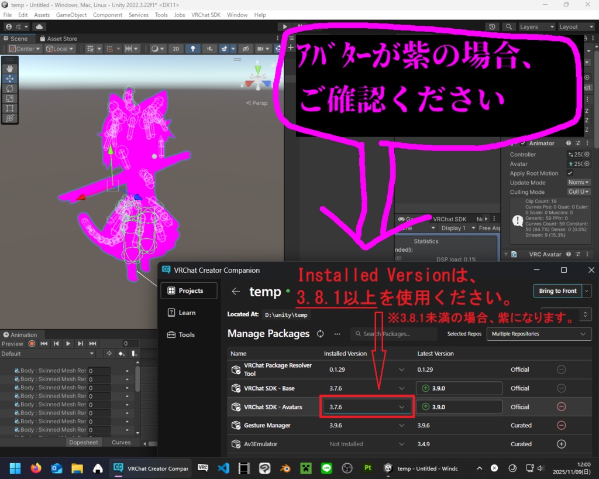Open Visual Studio Code from taskbar
The width and height of the screenshot is (599, 479).
pos(223,468)
